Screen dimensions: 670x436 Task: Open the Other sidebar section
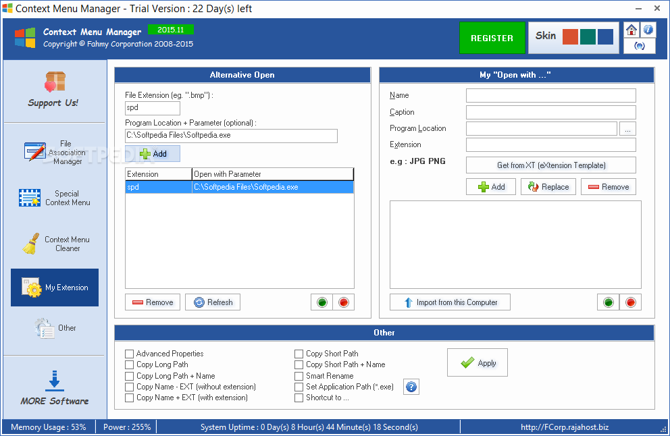[55, 328]
